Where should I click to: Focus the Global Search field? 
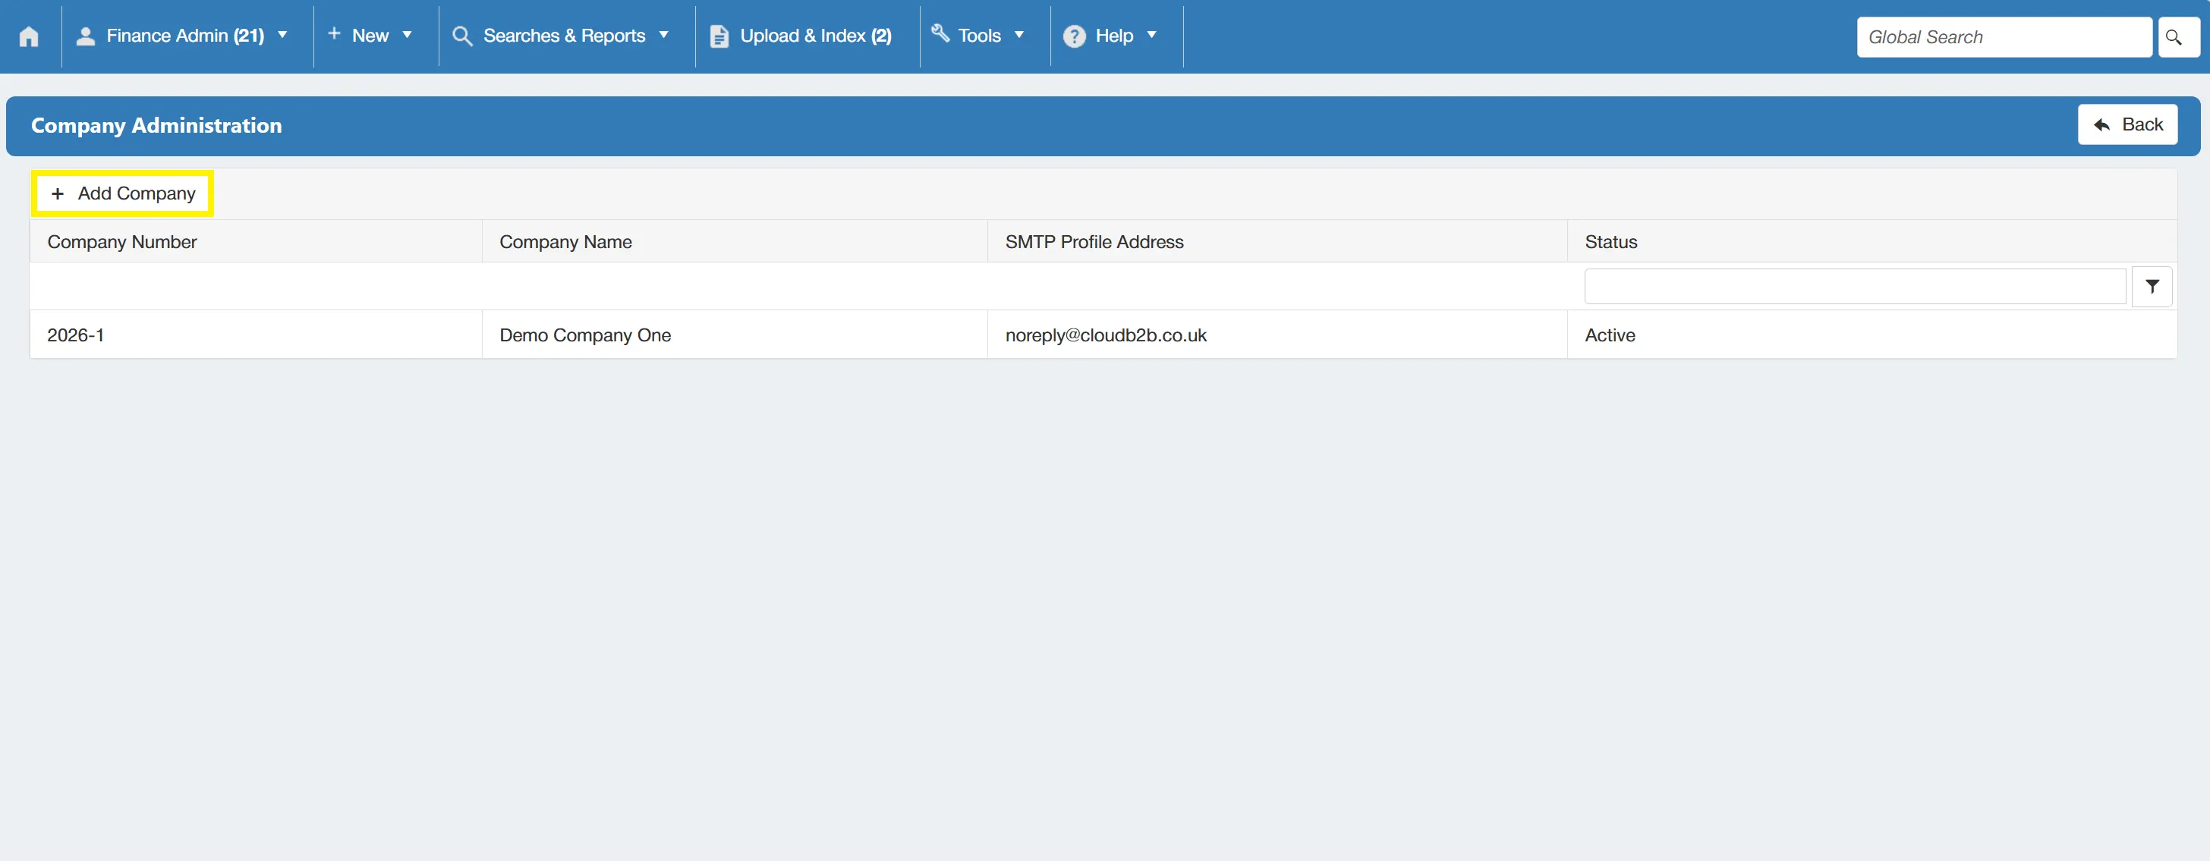point(2004,37)
